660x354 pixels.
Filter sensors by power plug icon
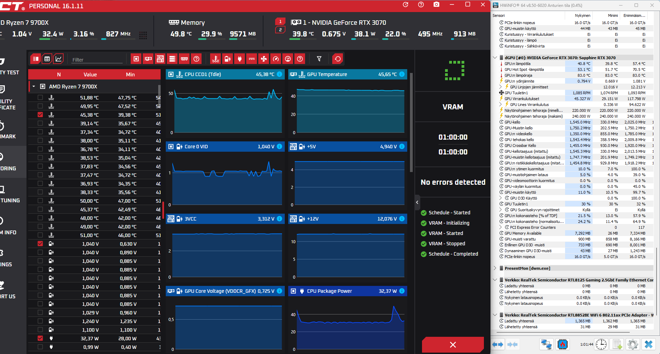240,59
